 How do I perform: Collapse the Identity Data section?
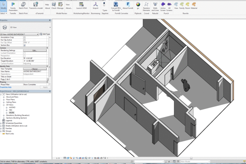click(x=47, y=66)
